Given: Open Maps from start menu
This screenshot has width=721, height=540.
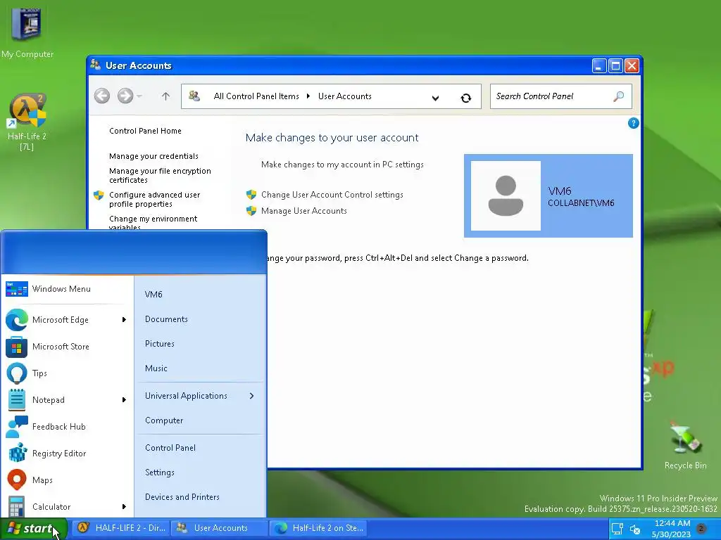Looking at the screenshot, I should click(67, 480).
